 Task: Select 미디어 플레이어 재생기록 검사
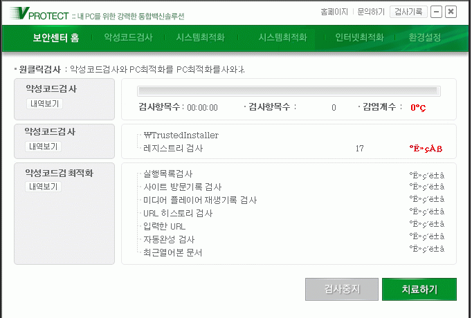pyautogui.click(x=199, y=200)
